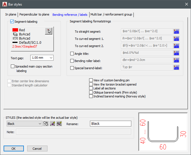Click the copy style icon beside Black dropdown

[x=46, y=124]
